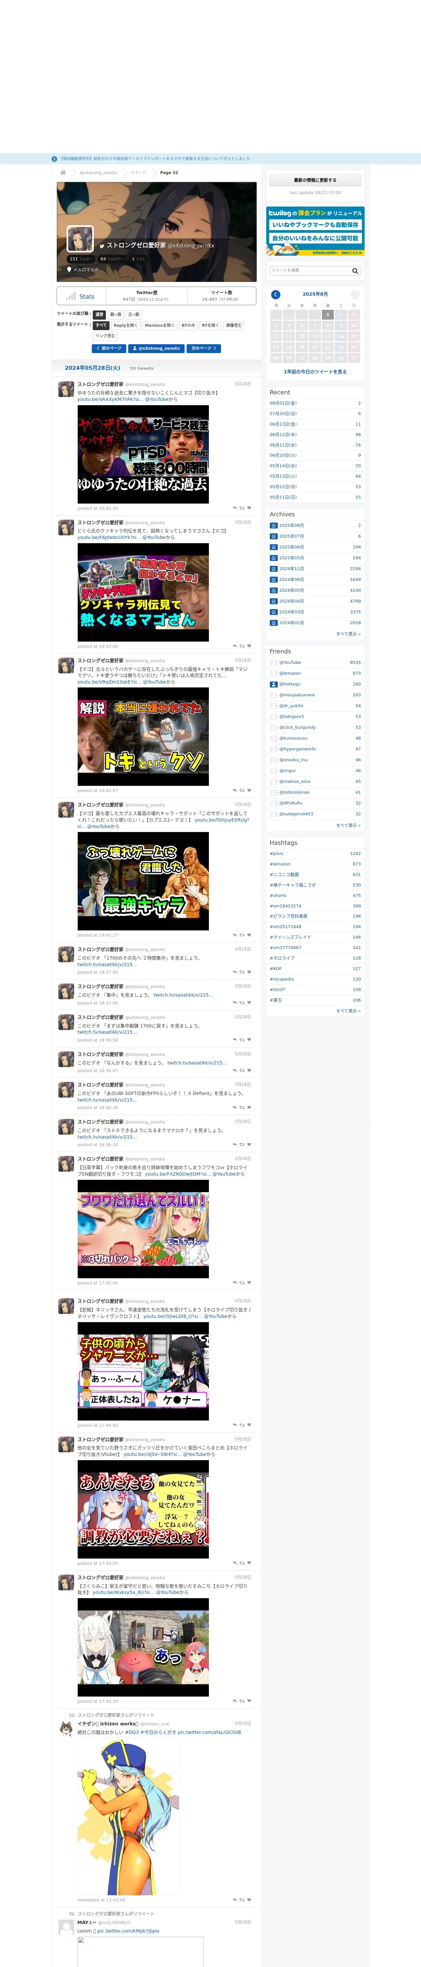Open the トキというクソ video thumbnail
Screen dimensions: 421x1967
coord(143,737)
